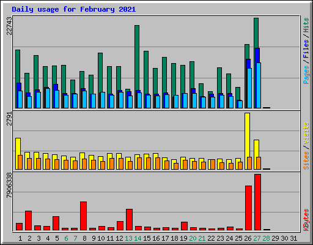Click day 29 on the x-axis
This screenshot has height=245, width=313.
coord(275,238)
